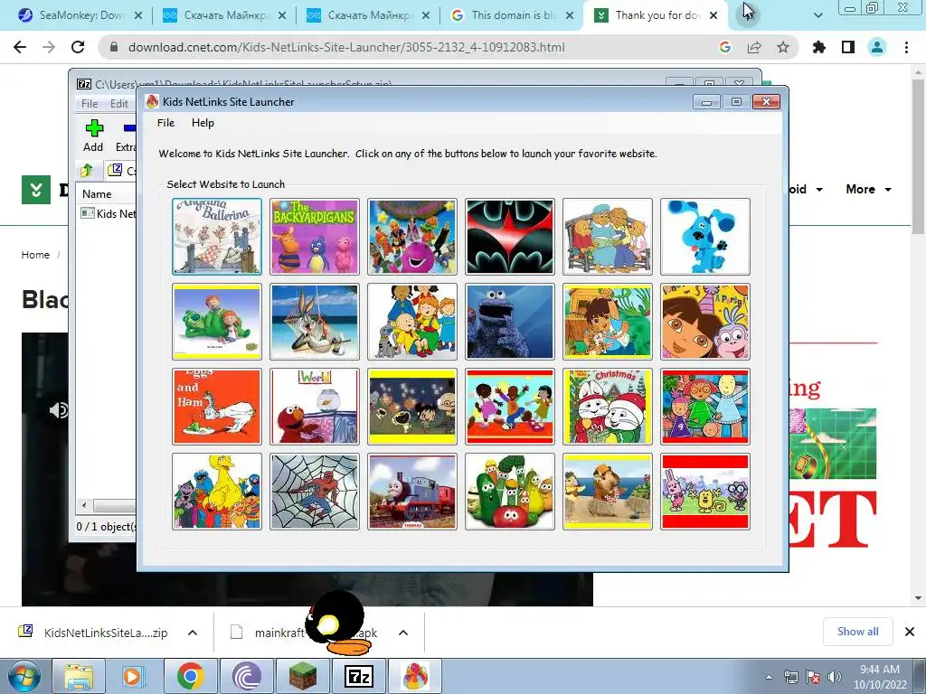Toggle the browser side panel icon
Screen dimensions: 926x694
pos(848,47)
